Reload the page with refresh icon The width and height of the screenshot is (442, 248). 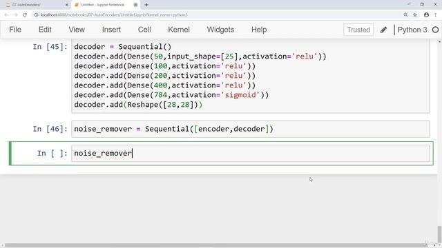point(25,15)
